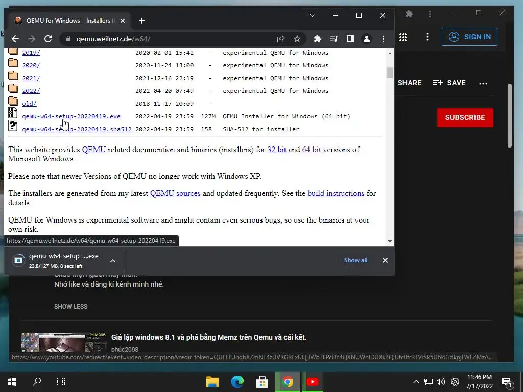Click page scrollbar up arrow in QEMU window
This screenshot has width=523, height=392.
[390, 53]
